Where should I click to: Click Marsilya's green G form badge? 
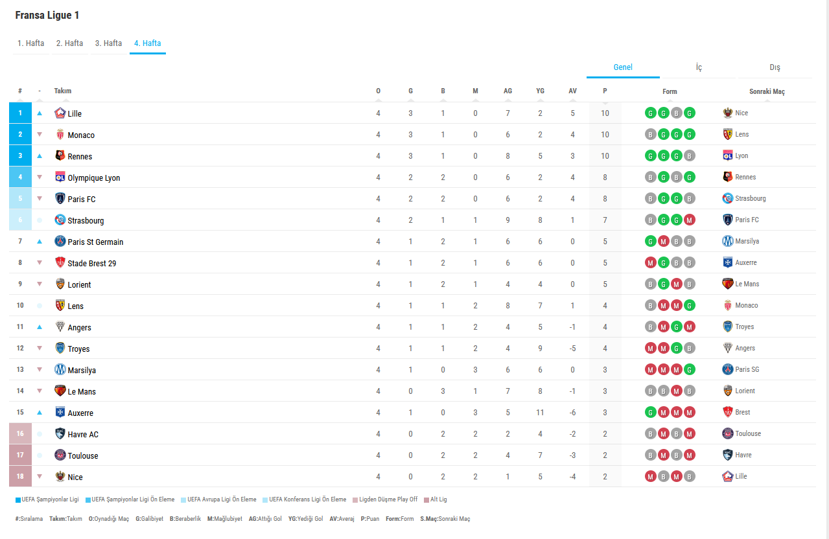click(689, 370)
